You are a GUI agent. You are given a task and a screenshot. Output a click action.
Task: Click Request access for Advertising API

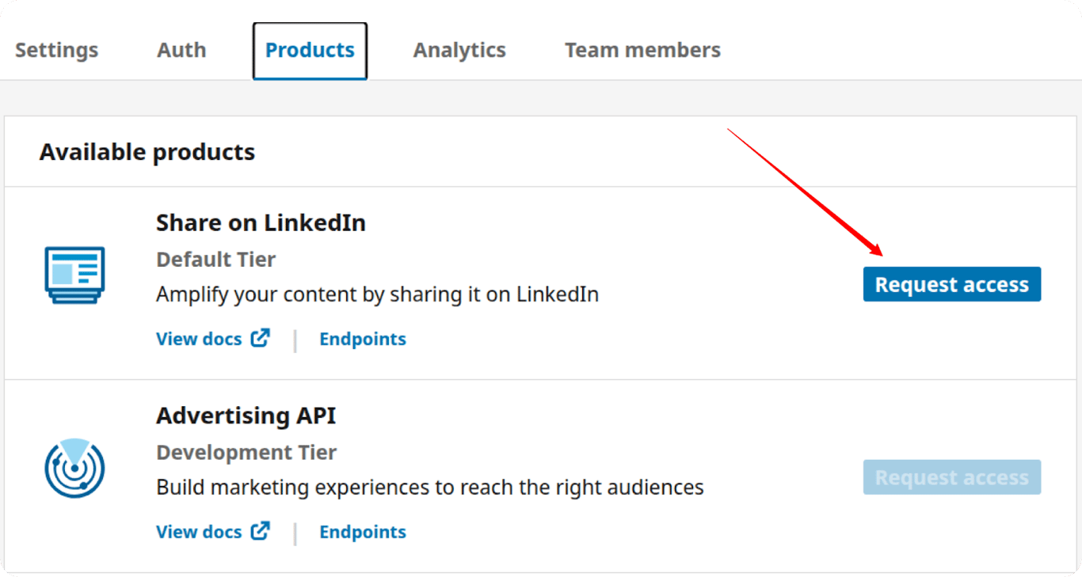pyautogui.click(x=952, y=477)
